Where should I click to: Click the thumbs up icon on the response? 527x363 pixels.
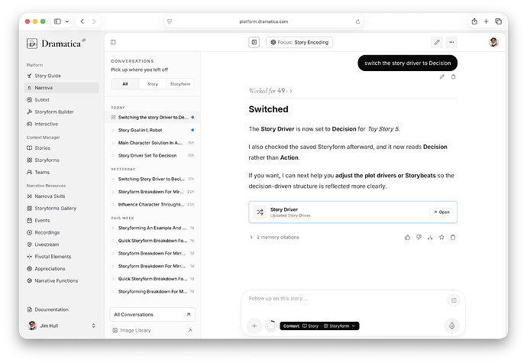[x=407, y=237]
